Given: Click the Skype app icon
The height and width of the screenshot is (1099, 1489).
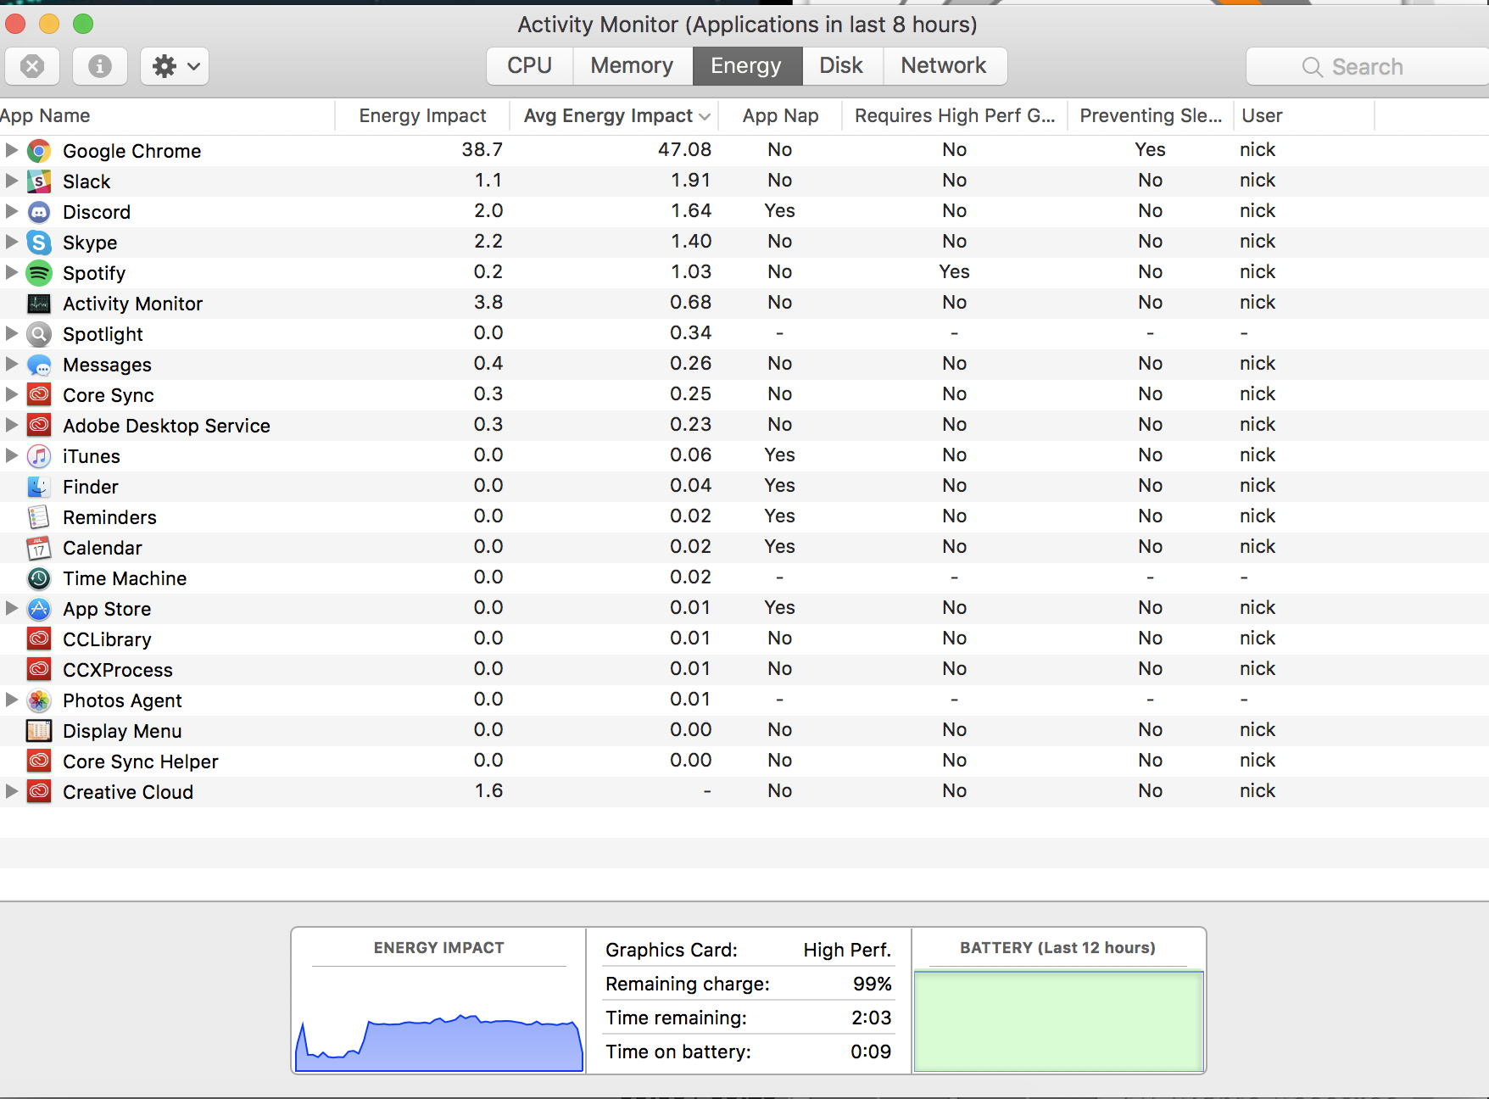Looking at the screenshot, I should [39, 243].
